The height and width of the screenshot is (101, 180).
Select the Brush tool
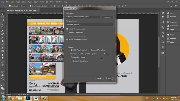coord(3,38)
